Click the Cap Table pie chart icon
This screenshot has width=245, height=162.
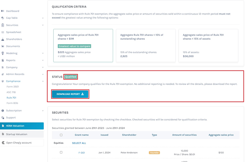[3, 18]
